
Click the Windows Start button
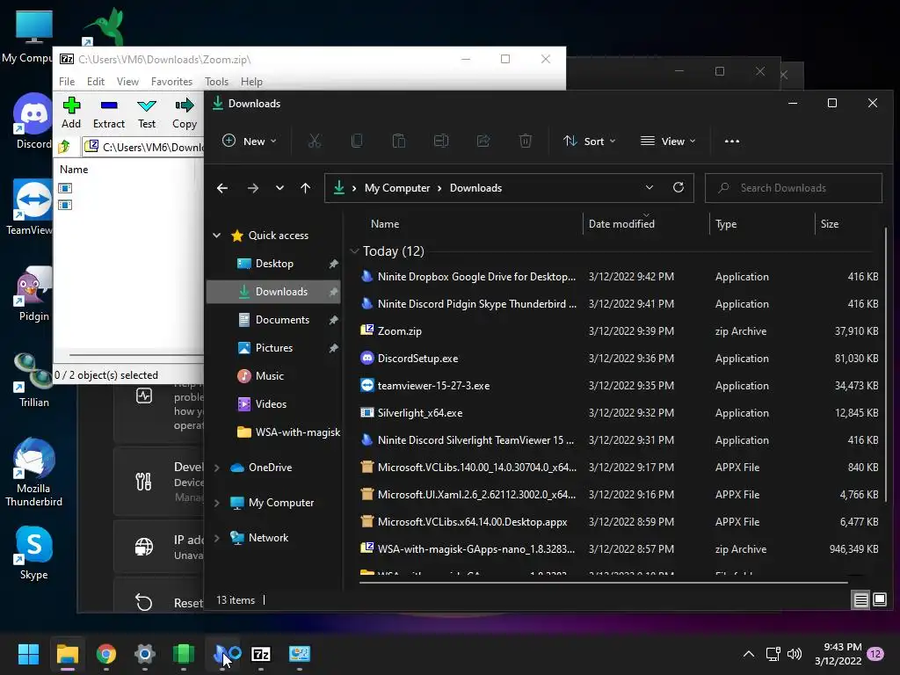coord(28,654)
